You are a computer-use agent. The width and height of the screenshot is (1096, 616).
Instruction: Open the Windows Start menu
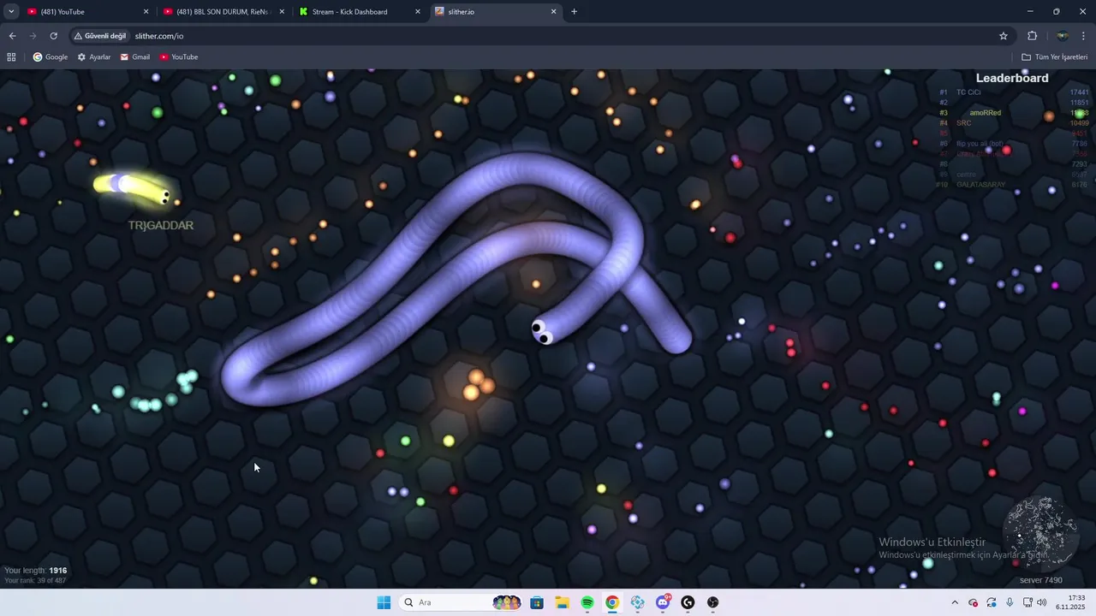pyautogui.click(x=384, y=602)
